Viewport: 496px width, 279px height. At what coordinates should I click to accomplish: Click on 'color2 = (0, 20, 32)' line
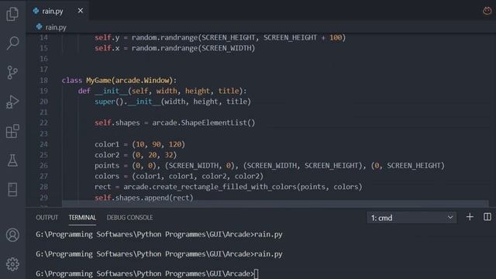coord(136,155)
